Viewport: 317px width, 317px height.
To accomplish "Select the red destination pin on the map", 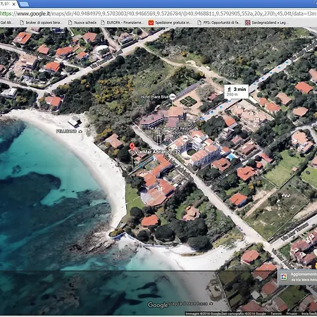I will pyautogui.click(x=132, y=147).
